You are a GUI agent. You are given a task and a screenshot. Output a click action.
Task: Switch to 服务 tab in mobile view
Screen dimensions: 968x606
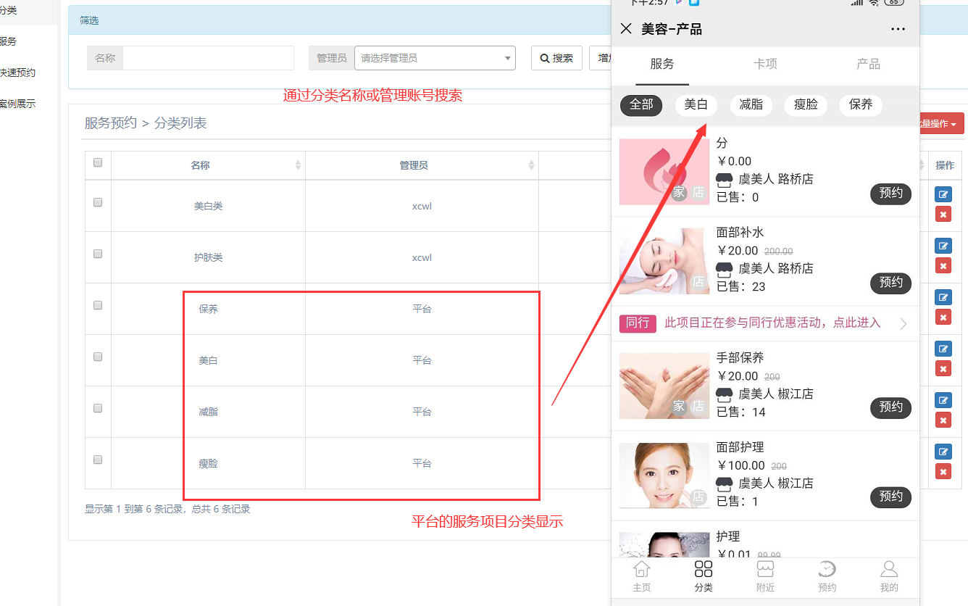coord(662,64)
